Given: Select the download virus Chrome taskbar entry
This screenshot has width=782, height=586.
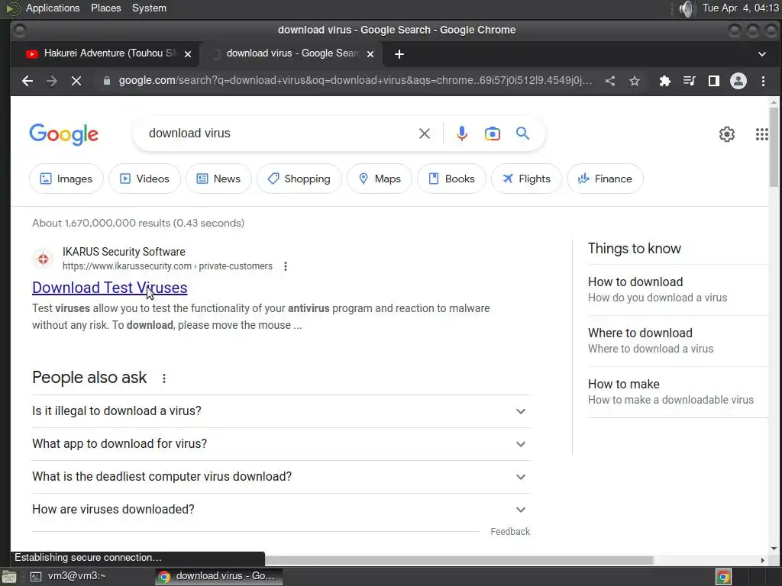Looking at the screenshot, I should click(x=218, y=576).
